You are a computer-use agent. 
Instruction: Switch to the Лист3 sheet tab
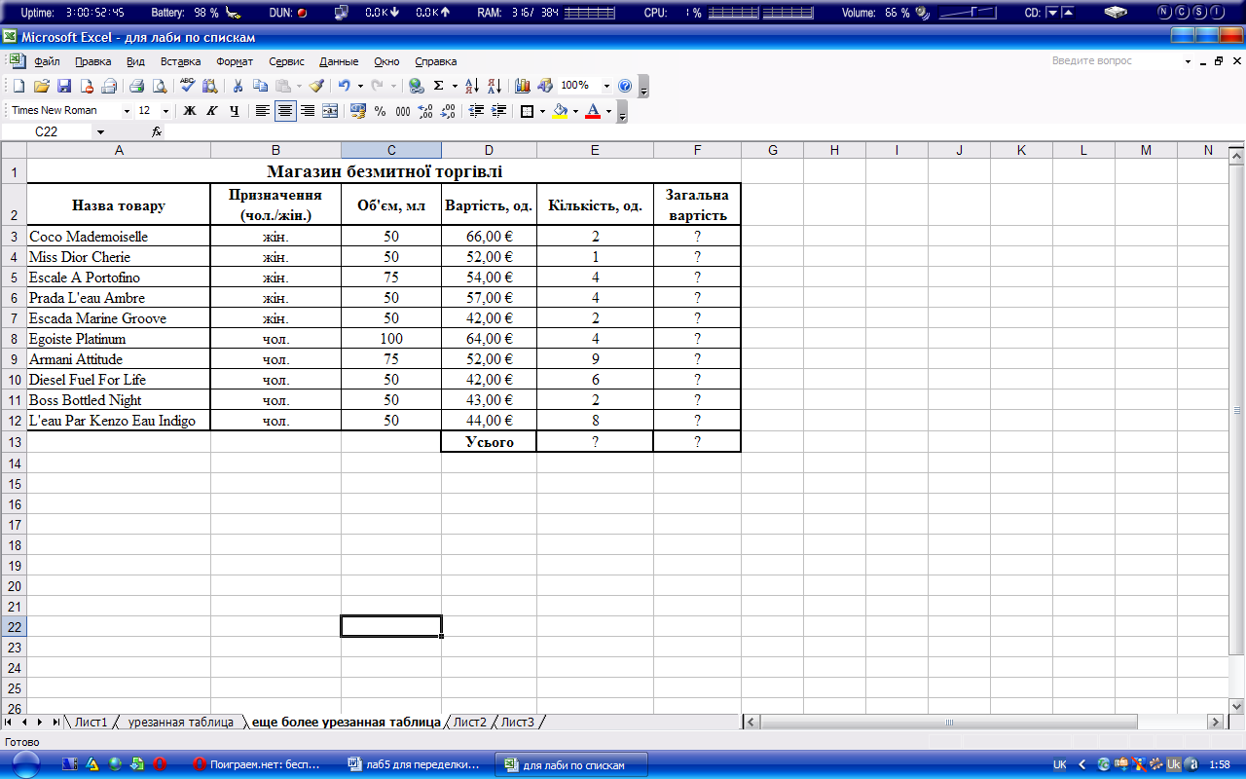pos(517,722)
